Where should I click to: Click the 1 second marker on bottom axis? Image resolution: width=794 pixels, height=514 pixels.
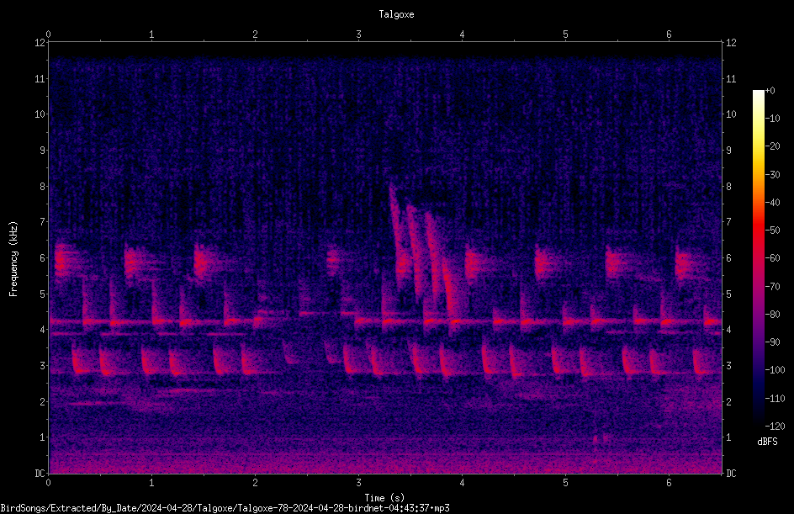tap(151, 483)
